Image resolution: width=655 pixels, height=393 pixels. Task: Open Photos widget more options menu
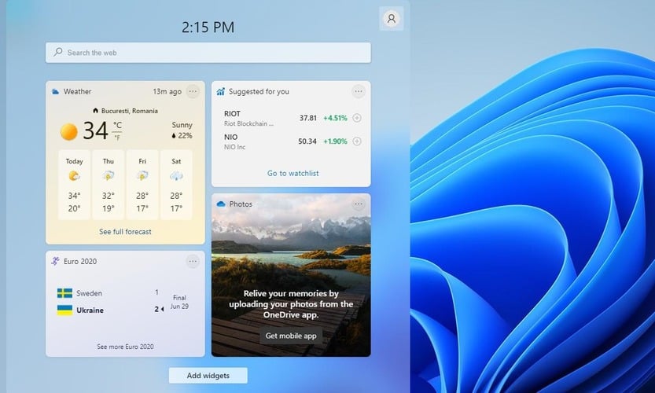click(359, 204)
